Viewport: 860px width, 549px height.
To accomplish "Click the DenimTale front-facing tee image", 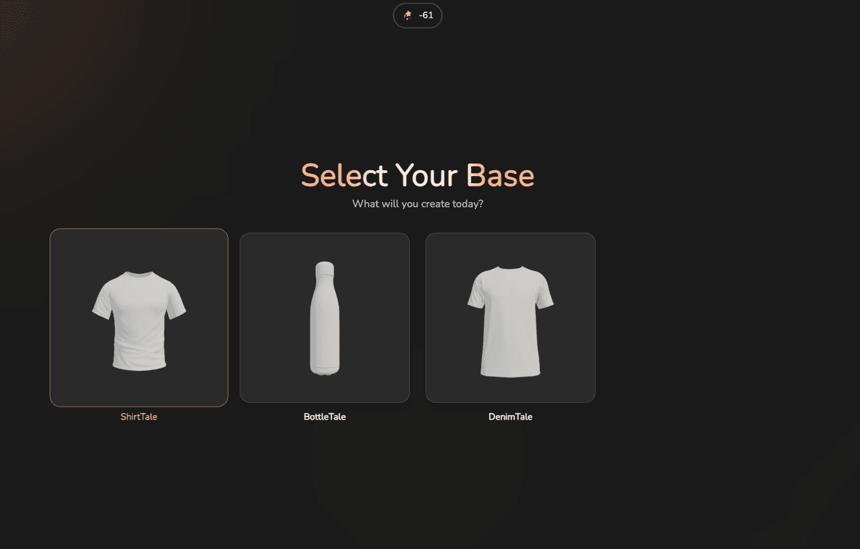I will pos(511,321).
